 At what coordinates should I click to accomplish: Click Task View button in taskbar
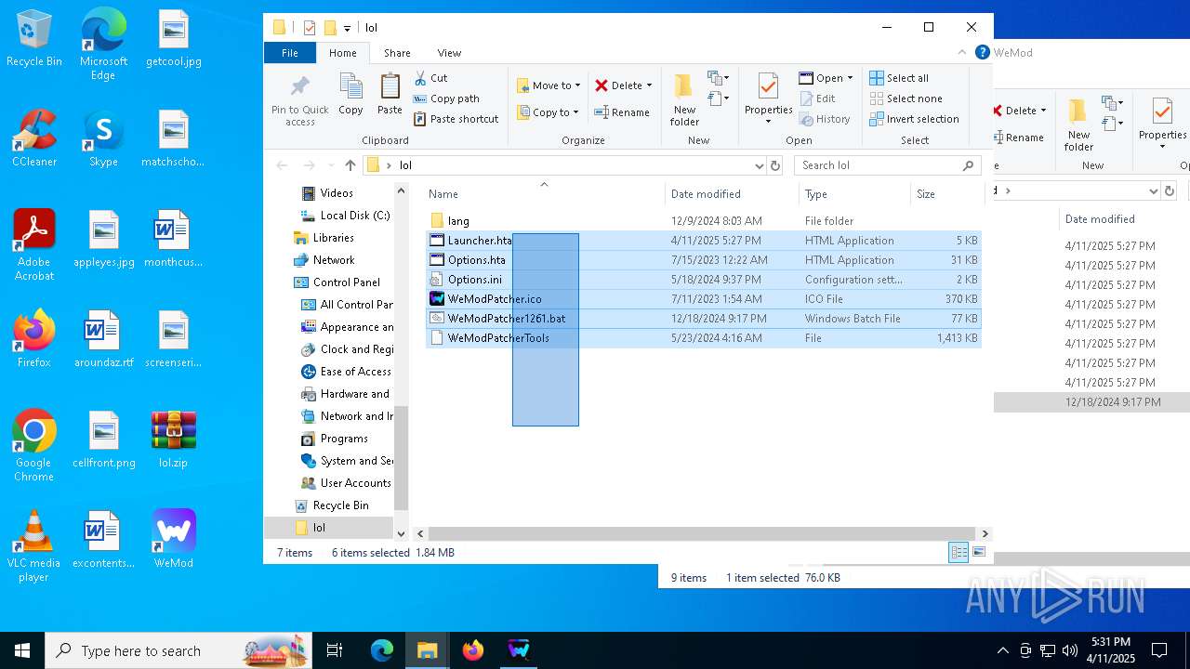[x=335, y=650]
